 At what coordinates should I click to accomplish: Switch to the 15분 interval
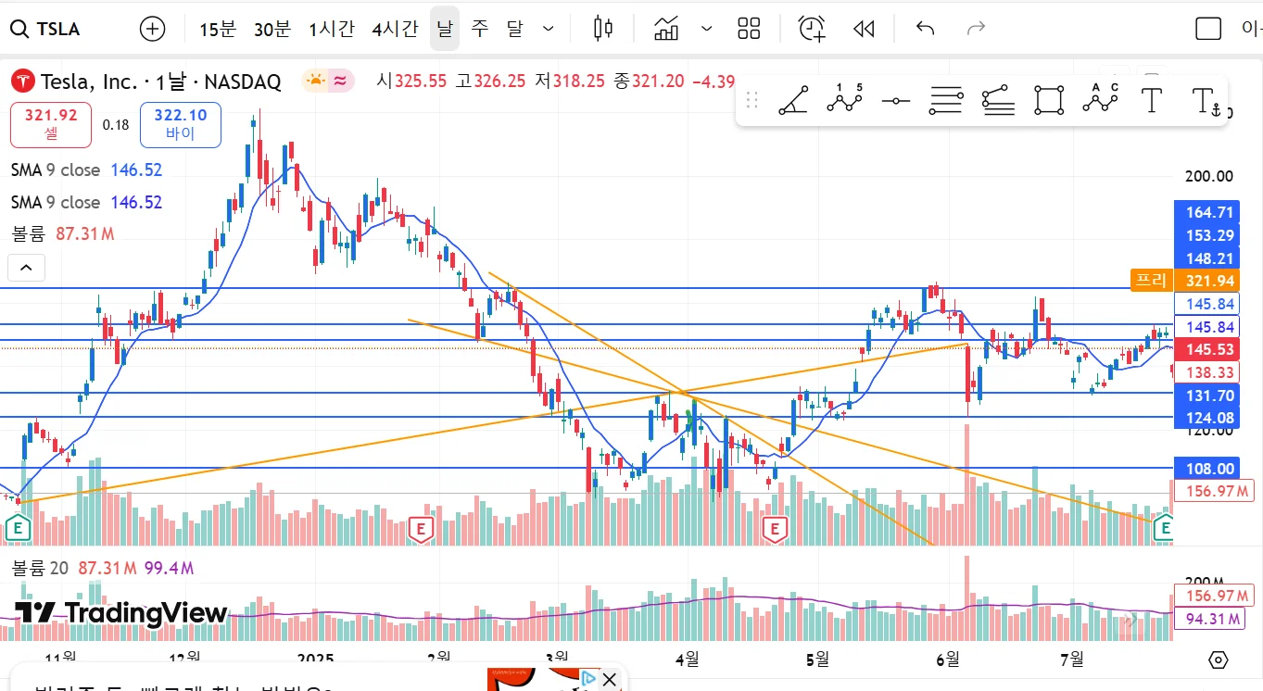click(x=218, y=29)
